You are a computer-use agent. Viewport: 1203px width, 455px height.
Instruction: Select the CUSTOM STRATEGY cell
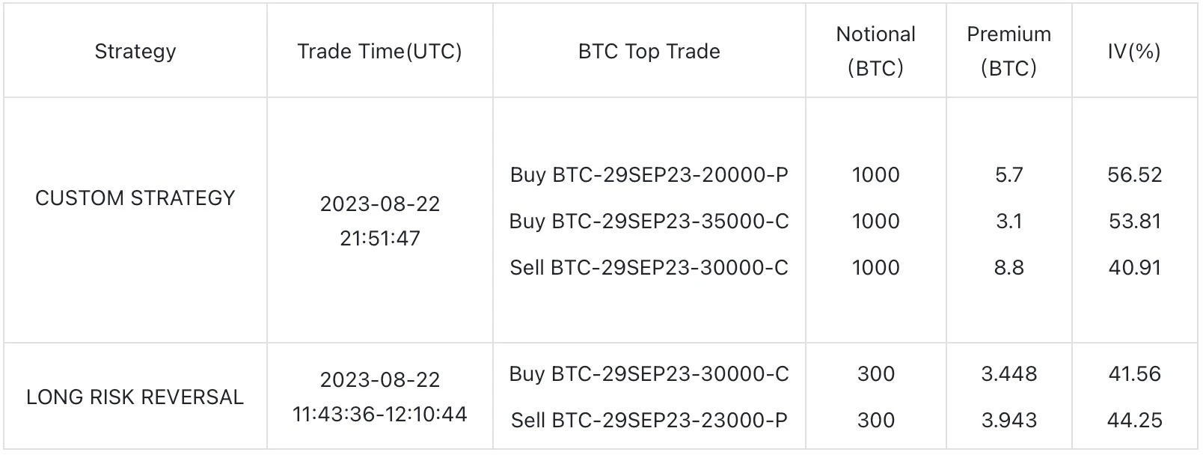[x=135, y=198]
